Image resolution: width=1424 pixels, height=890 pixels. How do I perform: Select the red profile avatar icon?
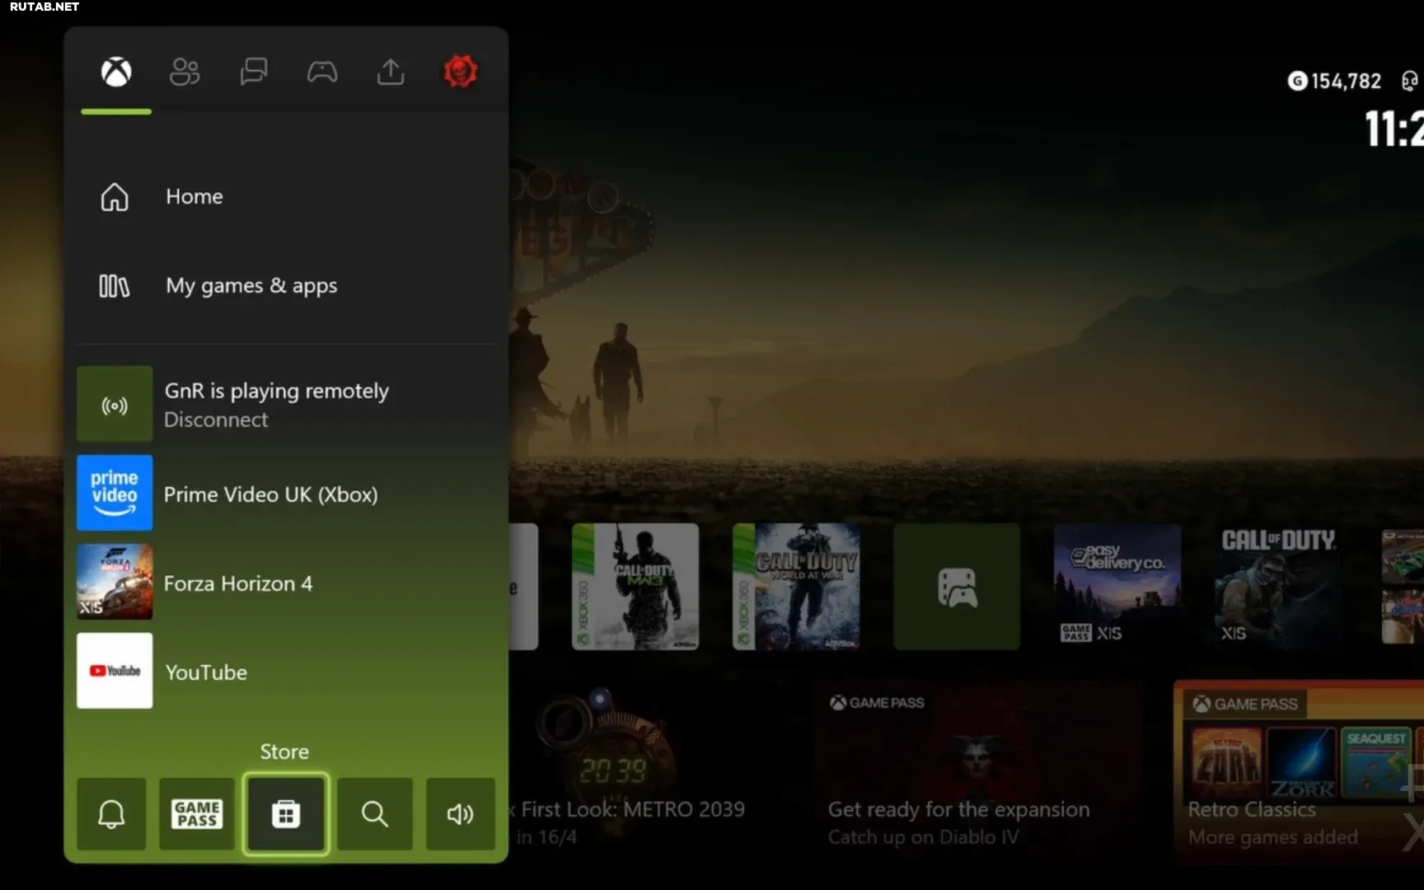click(460, 73)
